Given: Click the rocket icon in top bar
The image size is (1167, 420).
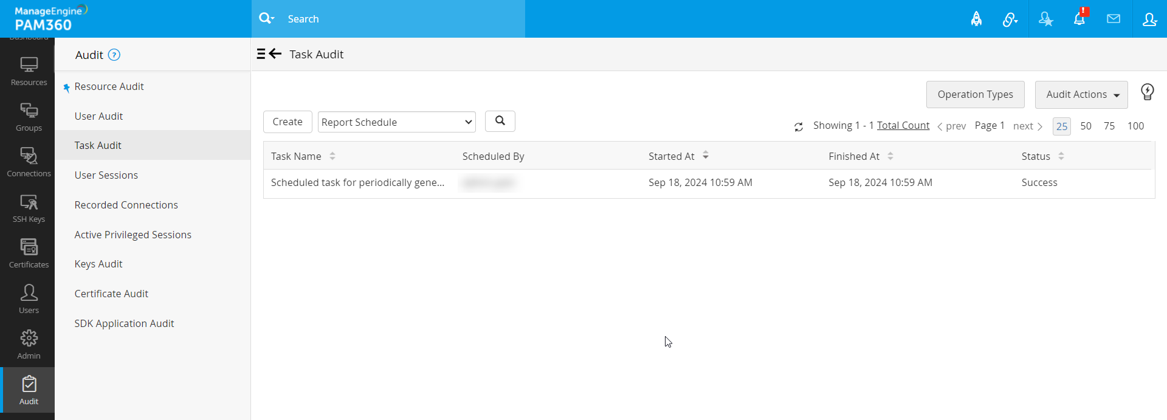Looking at the screenshot, I should [x=976, y=19].
